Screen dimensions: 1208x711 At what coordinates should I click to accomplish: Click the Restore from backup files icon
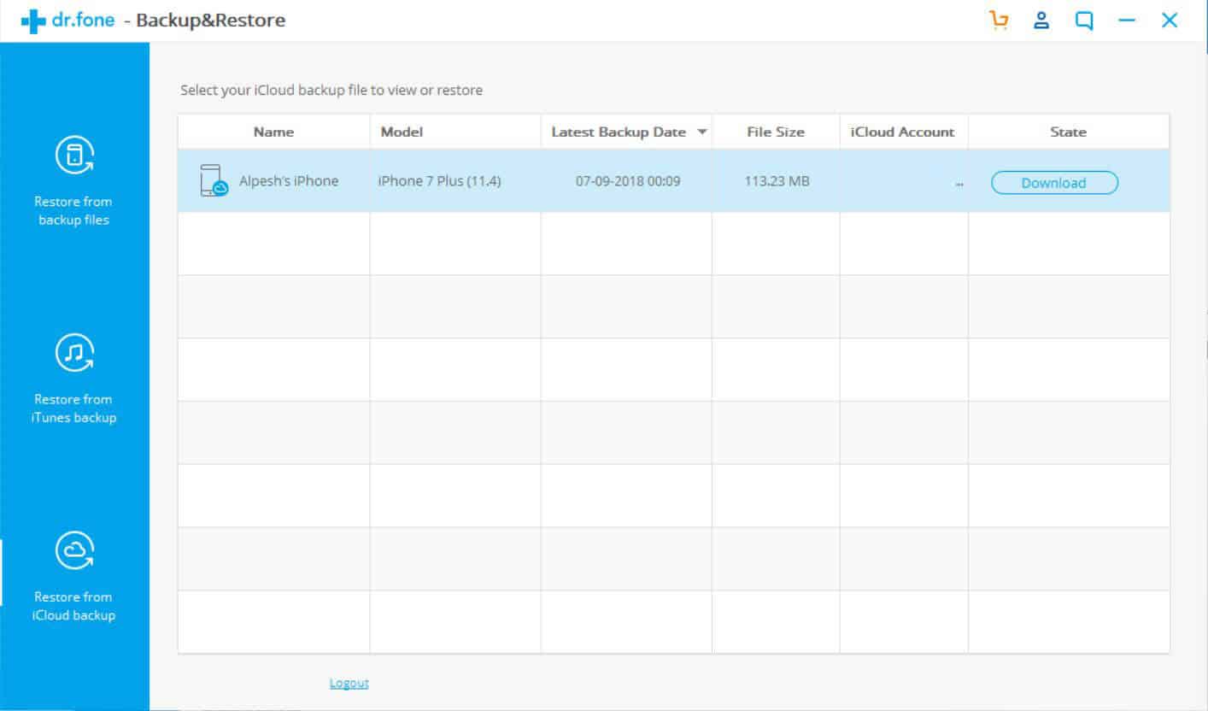pyautogui.click(x=74, y=156)
